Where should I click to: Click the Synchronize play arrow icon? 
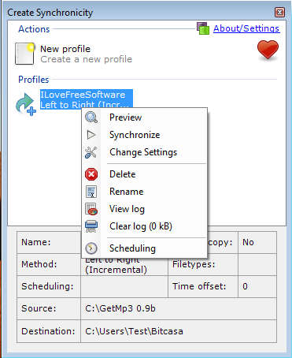[x=91, y=135]
